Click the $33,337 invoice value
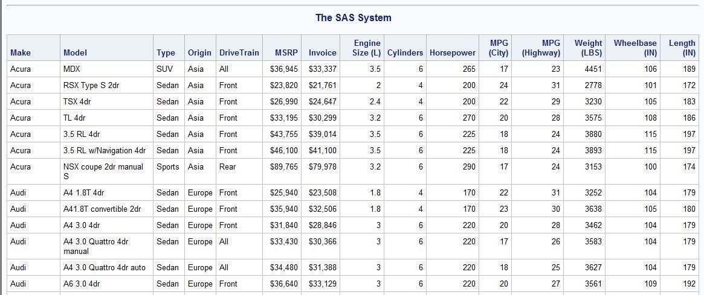Image resolution: width=704 pixels, height=295 pixels. pos(320,69)
